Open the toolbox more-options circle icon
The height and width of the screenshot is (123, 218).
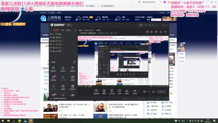pos(74,62)
